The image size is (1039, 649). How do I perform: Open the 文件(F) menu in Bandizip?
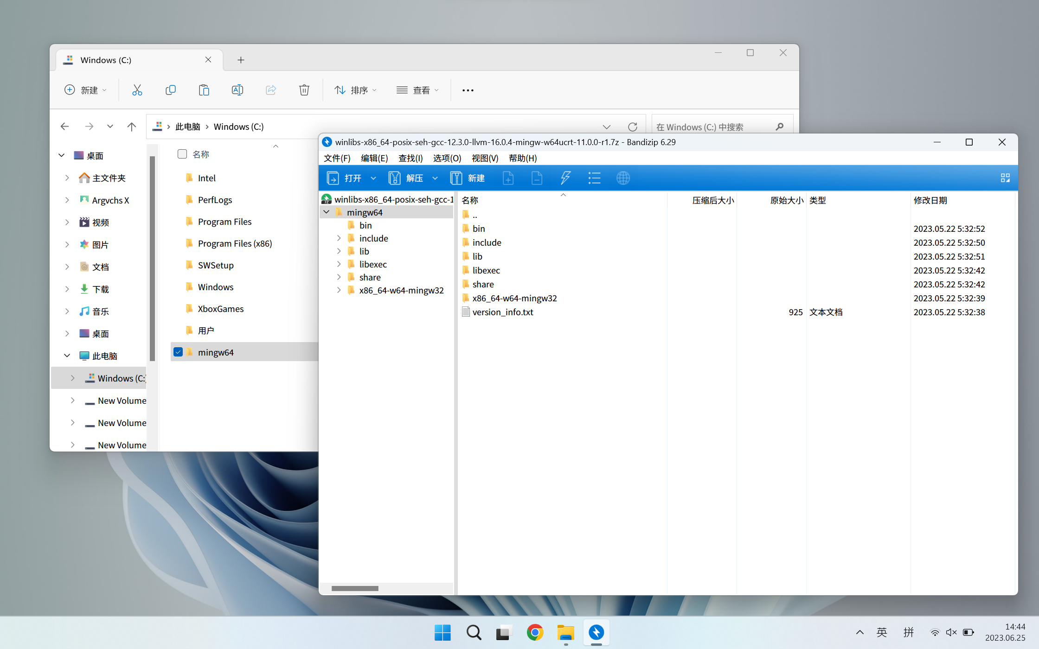[337, 158]
